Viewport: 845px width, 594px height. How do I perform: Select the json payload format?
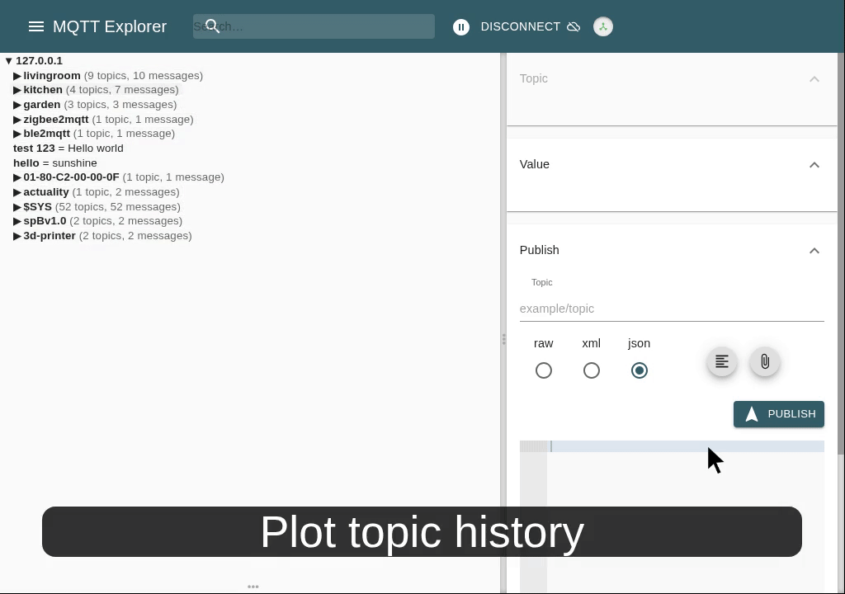click(640, 370)
